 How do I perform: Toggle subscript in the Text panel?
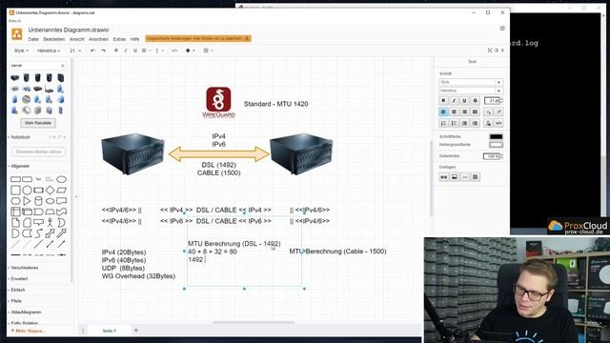click(489, 112)
